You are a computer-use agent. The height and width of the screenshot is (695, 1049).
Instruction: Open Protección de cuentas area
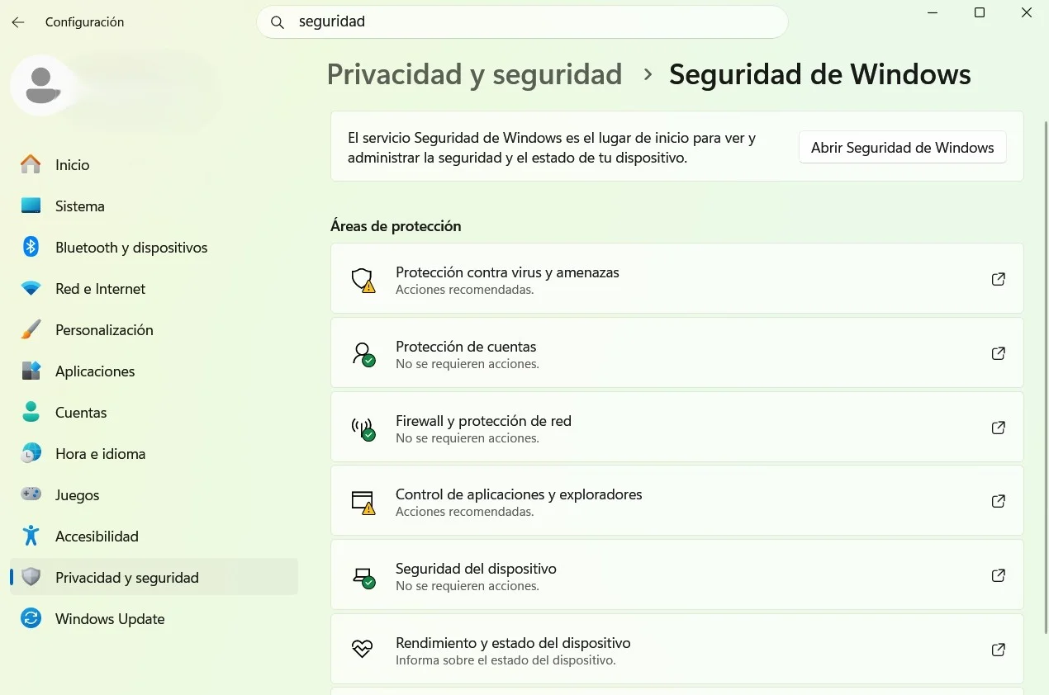click(676, 353)
